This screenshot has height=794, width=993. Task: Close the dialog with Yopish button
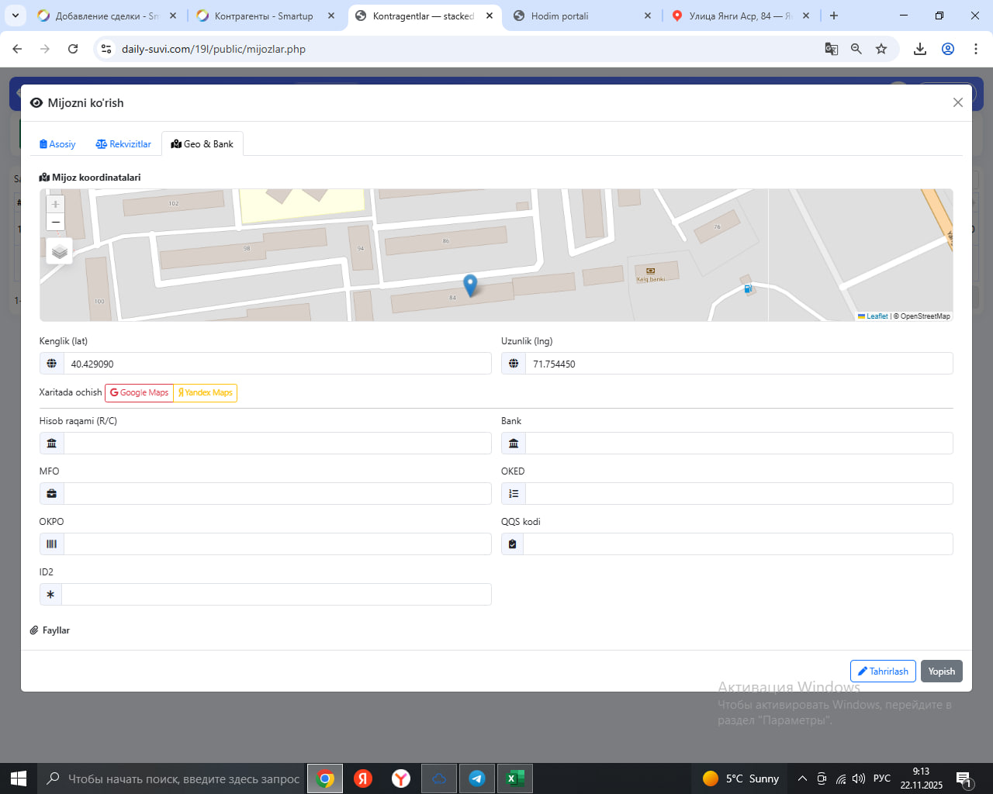941,671
